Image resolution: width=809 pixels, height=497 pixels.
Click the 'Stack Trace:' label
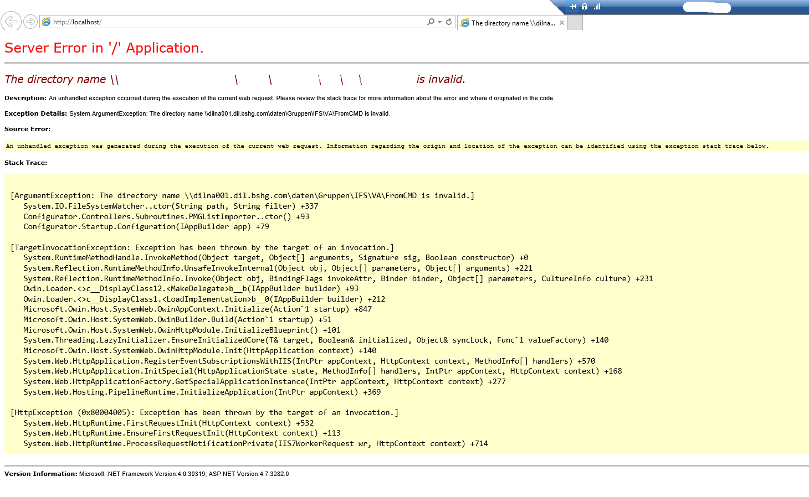tap(25, 163)
